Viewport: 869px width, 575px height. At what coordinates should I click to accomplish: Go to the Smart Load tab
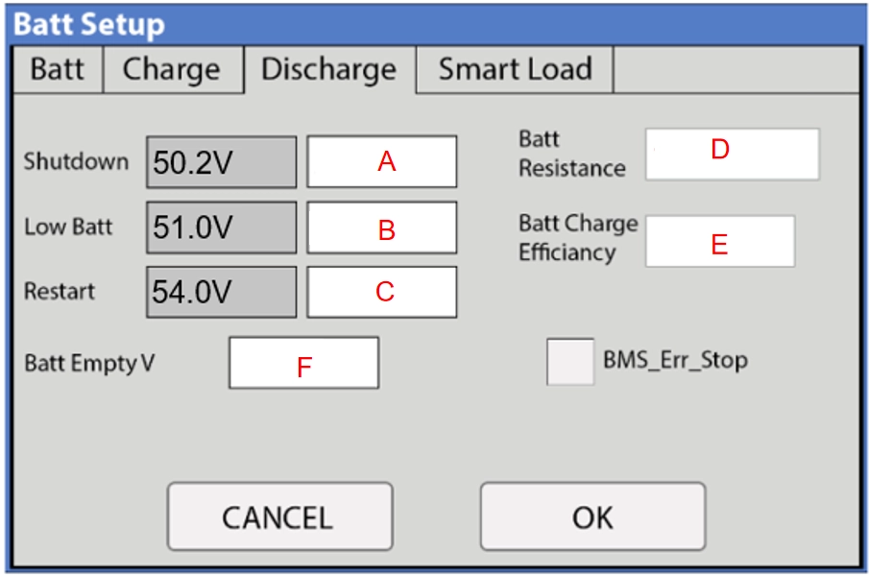515,70
